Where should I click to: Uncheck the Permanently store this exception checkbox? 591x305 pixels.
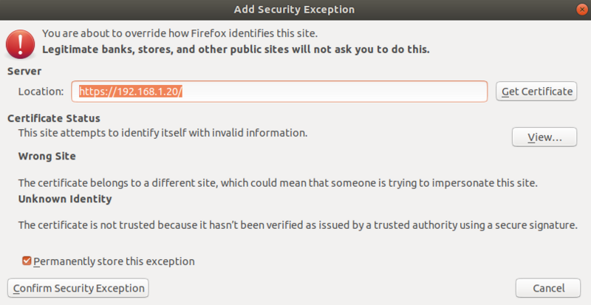(27, 261)
